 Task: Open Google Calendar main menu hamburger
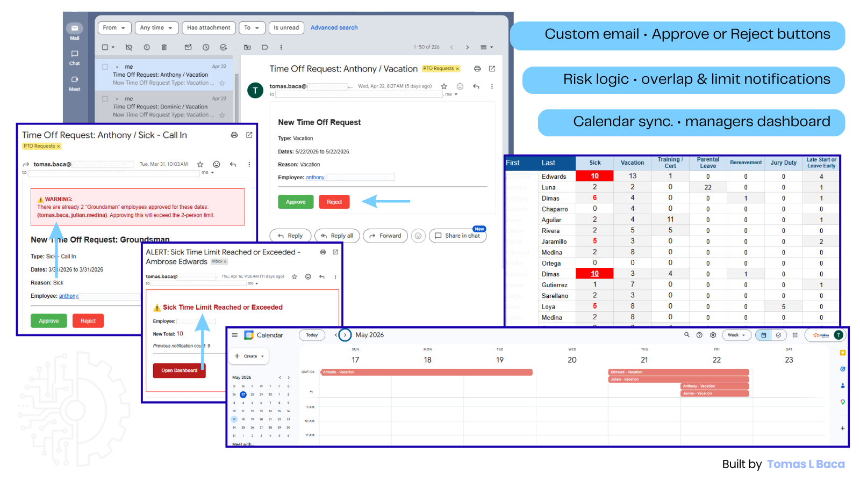(235, 335)
